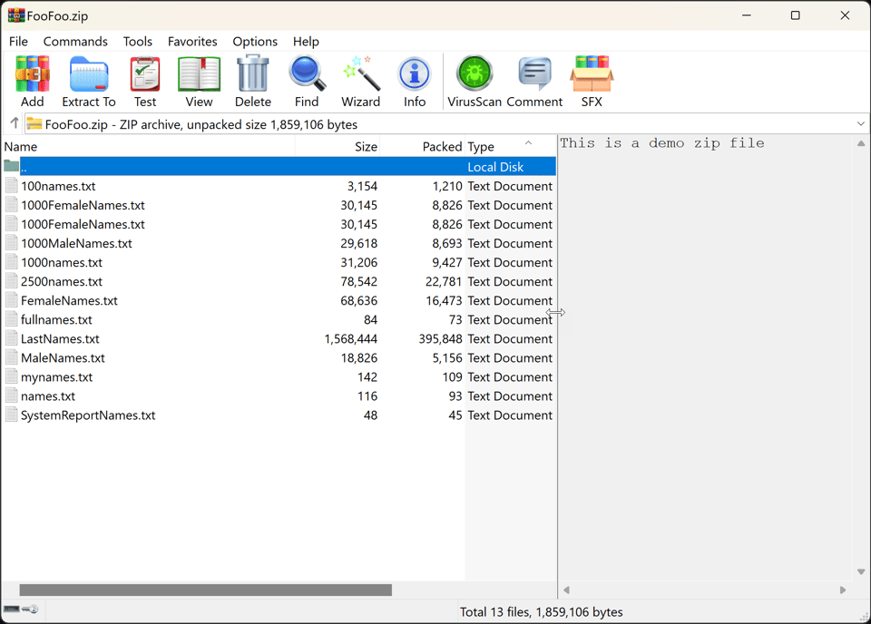The image size is (871, 624).
Task: Sort the list by Name column
Action: [148, 147]
